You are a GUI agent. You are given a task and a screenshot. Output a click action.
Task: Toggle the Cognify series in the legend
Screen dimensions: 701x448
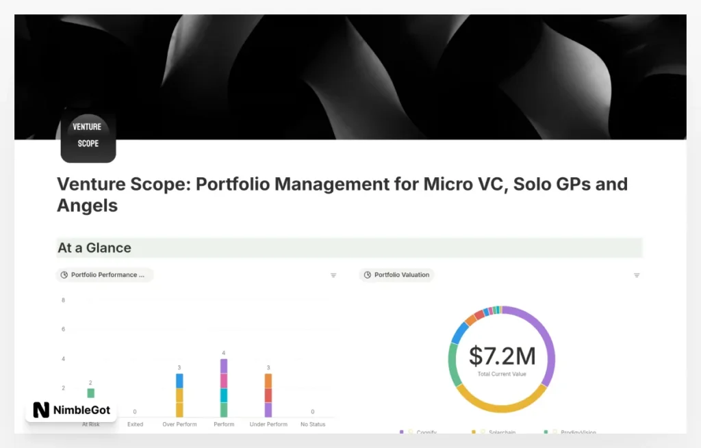tap(424, 432)
